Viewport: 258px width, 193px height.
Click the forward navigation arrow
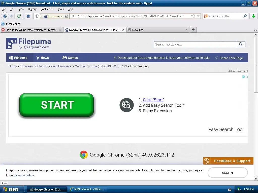click(11, 16)
